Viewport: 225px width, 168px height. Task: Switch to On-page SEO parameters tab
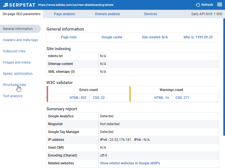pos(22,14)
